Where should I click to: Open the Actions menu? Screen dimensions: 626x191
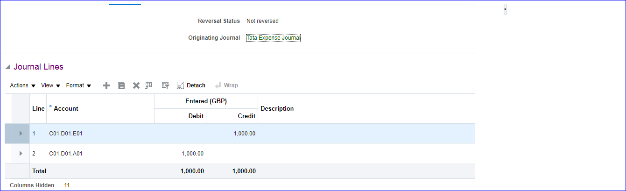coord(23,85)
